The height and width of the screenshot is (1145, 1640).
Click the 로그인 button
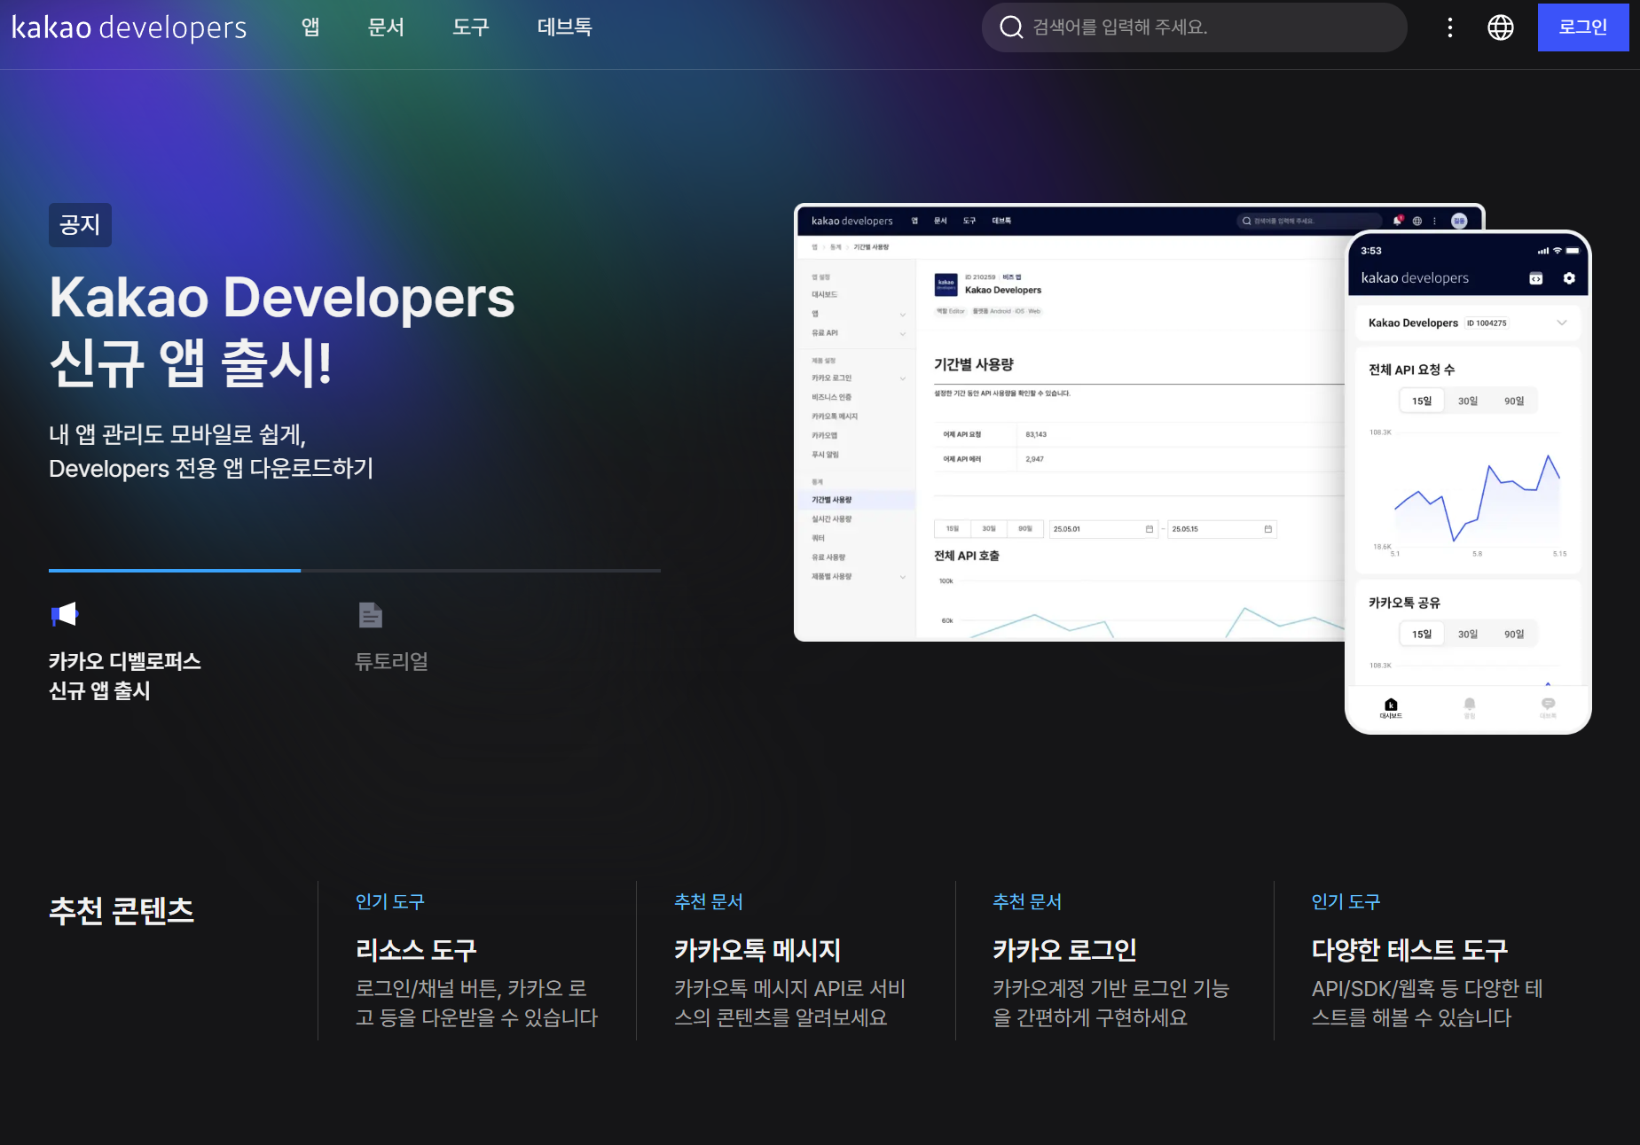(x=1583, y=27)
